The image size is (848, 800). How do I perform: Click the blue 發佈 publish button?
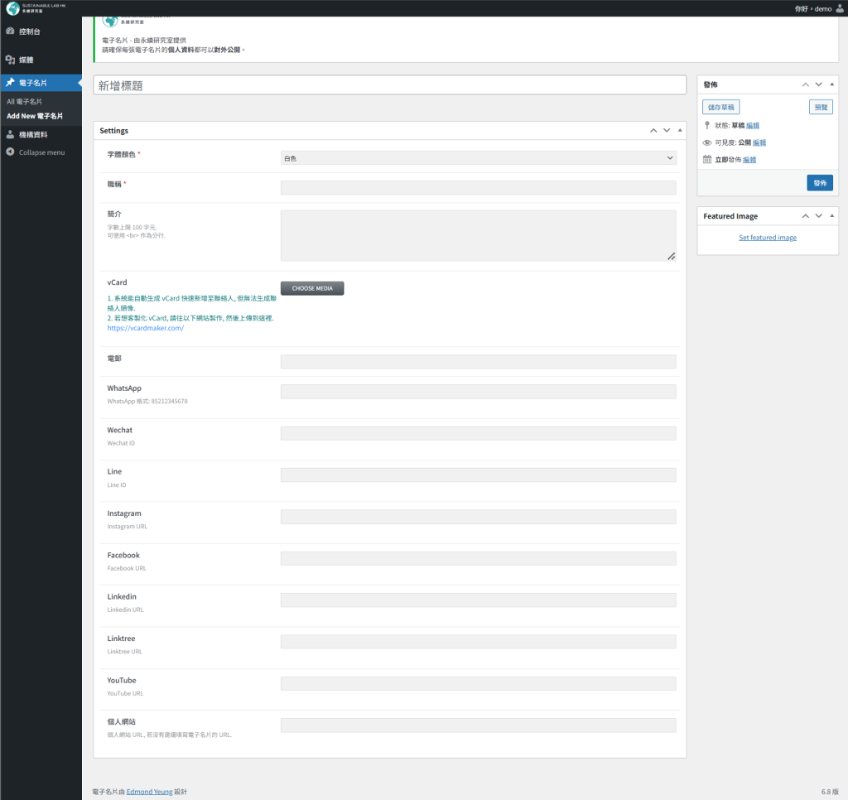pyautogui.click(x=819, y=183)
